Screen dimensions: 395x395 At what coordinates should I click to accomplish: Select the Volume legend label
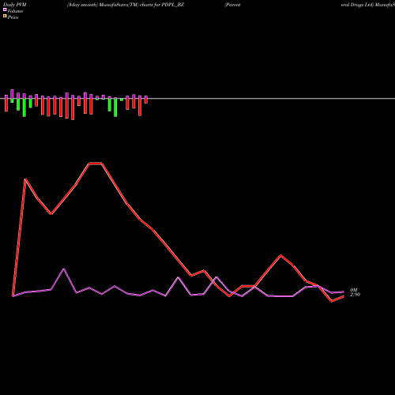(15, 11)
